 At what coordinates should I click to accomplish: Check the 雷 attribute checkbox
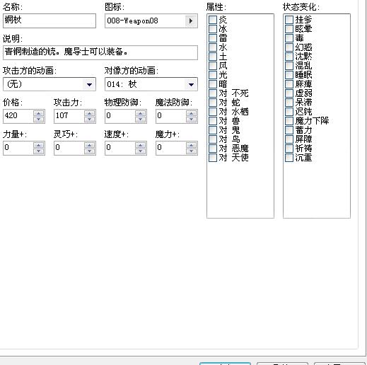point(213,38)
